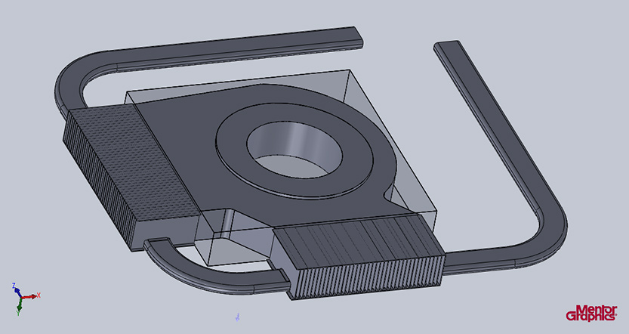Screen dimensions: 629x334
Task: Select the fan's central circular hole
Action: tap(294, 150)
